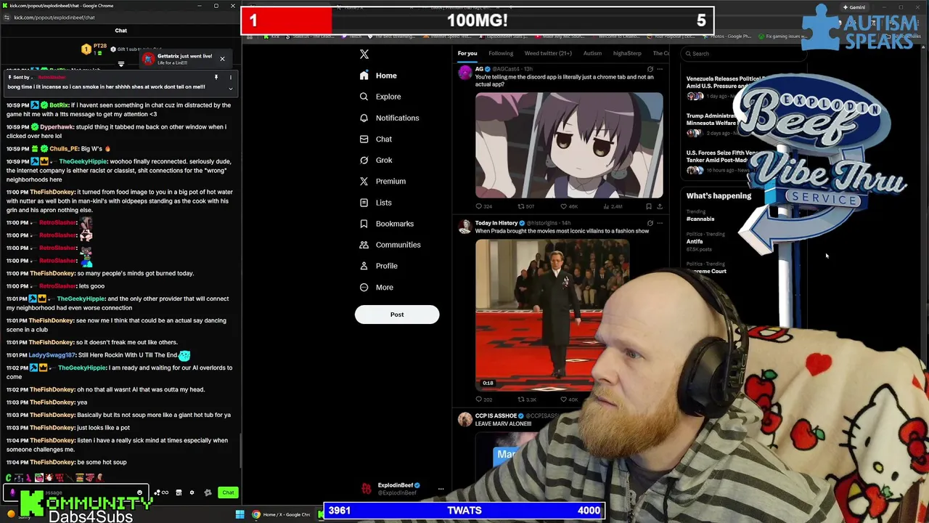The image size is (929, 523).
Task: Open anime image in AG's post
Action: [x=569, y=145]
